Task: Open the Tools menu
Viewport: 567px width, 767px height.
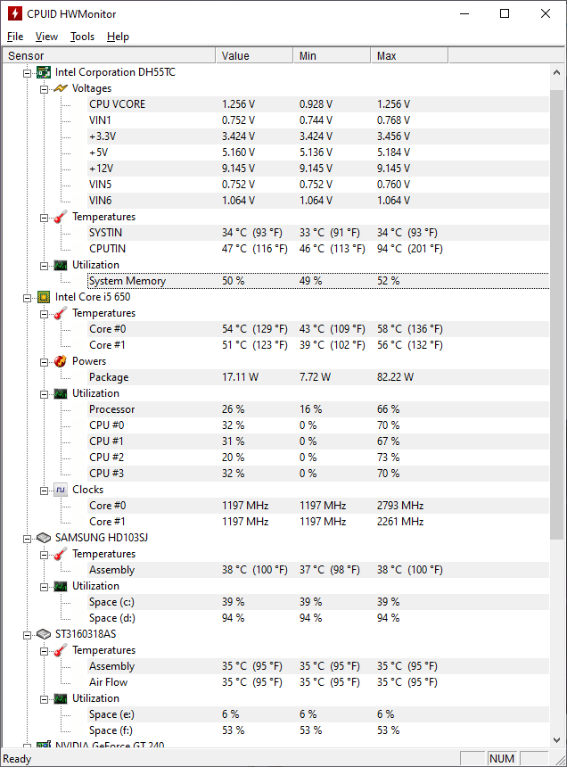Action: tap(82, 37)
